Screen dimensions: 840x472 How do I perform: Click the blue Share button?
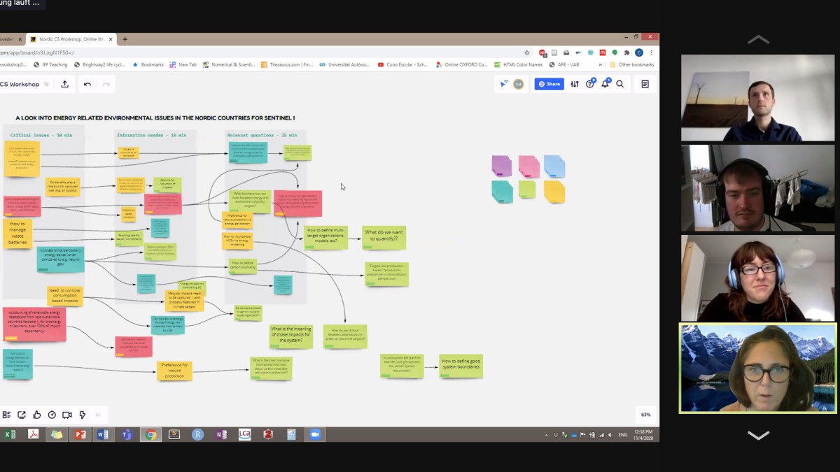click(549, 84)
